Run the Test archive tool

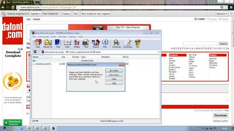coord(58,44)
